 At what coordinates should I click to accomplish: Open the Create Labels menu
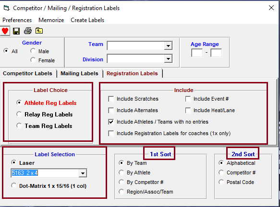(87, 20)
